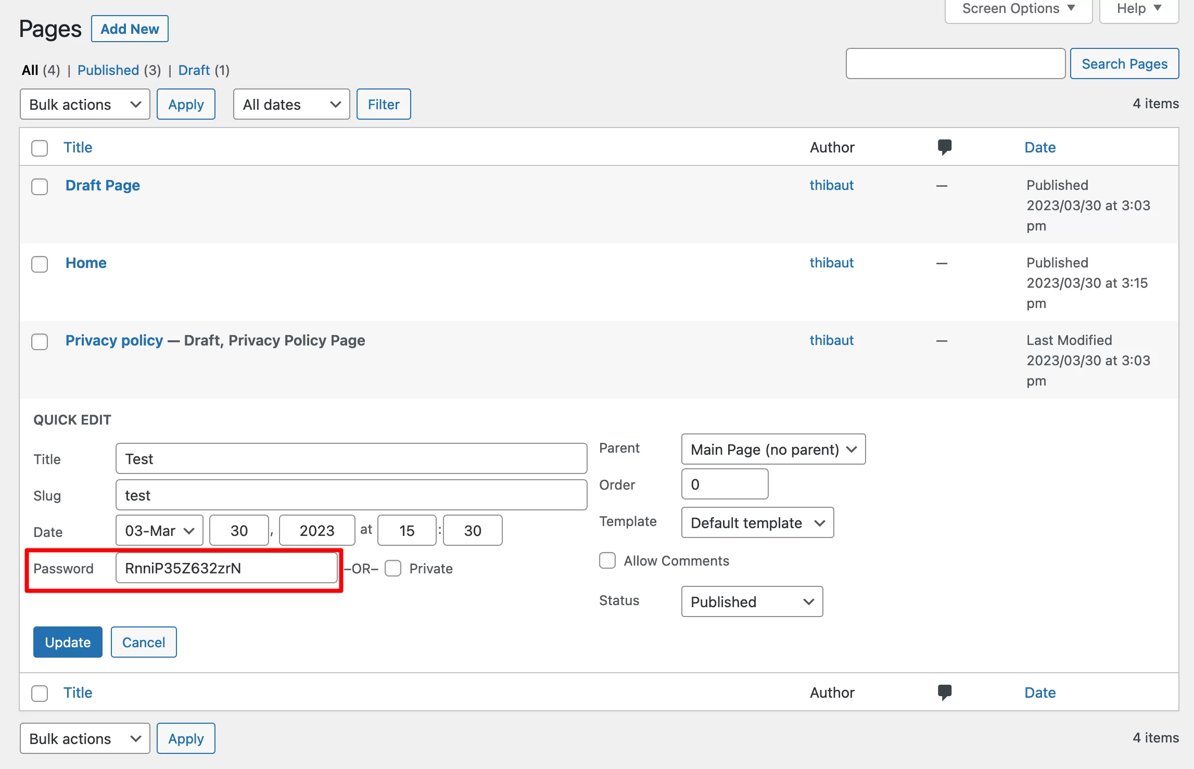Click the top Apply button
The image size is (1194, 769).
pos(186,104)
